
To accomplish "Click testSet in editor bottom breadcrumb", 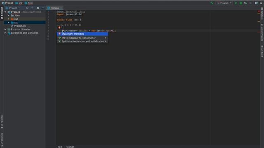I will [70, 147].
